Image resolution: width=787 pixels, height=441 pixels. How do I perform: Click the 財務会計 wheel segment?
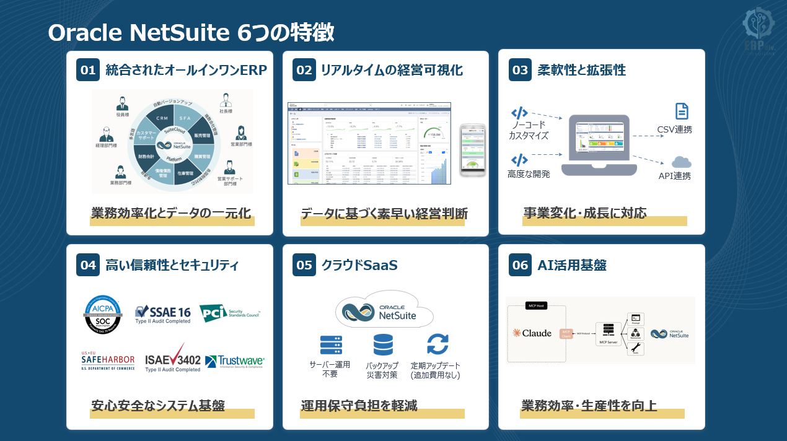(x=147, y=157)
